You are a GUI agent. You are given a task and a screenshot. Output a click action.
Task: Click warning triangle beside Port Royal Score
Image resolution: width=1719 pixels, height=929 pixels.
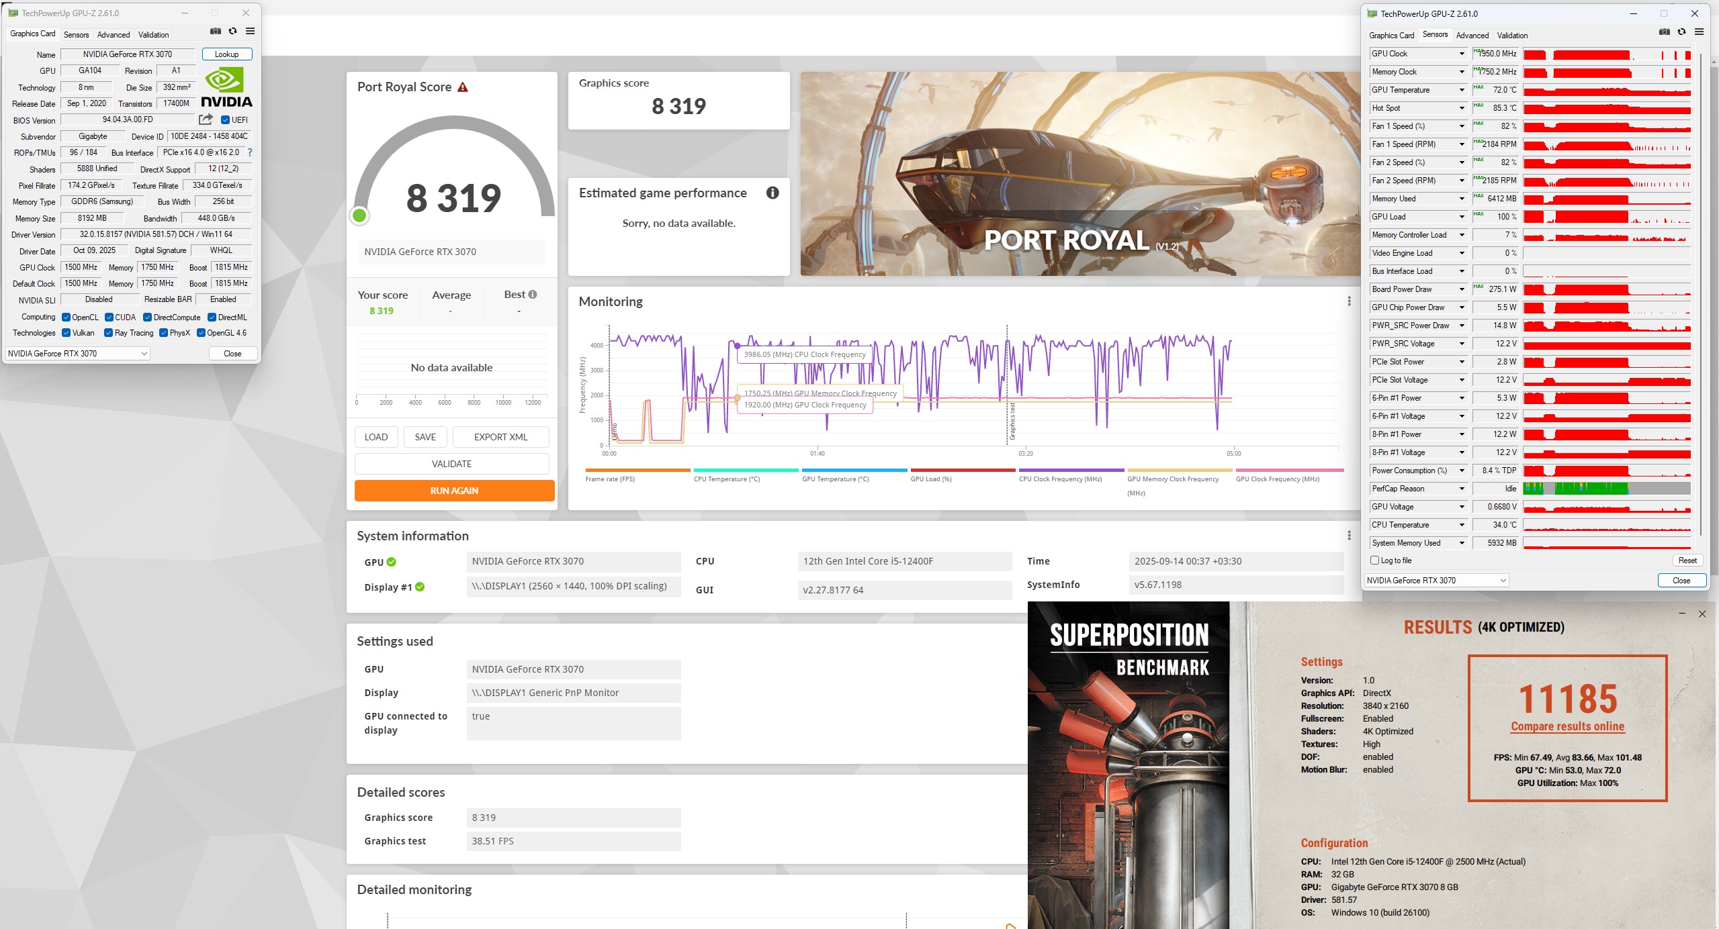[463, 87]
